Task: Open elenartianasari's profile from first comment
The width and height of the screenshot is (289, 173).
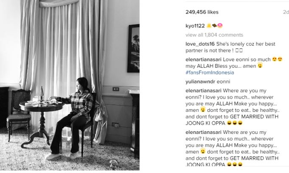Action: [x=203, y=60]
